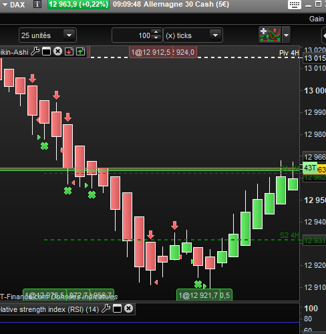Click the instrument info 'i' icon
Image resolution: width=326 pixels, height=334 pixels.
[x=37, y=4]
